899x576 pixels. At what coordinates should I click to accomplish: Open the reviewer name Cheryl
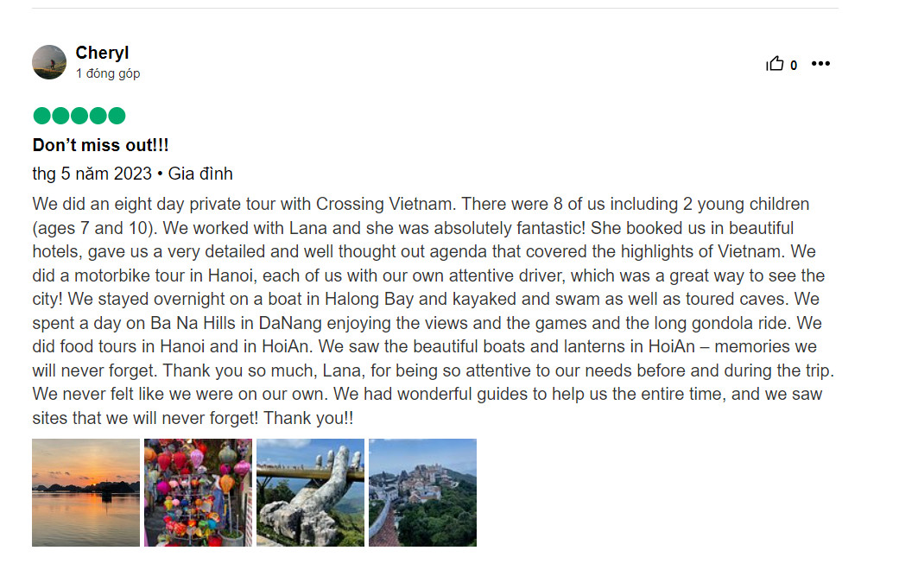pos(102,53)
